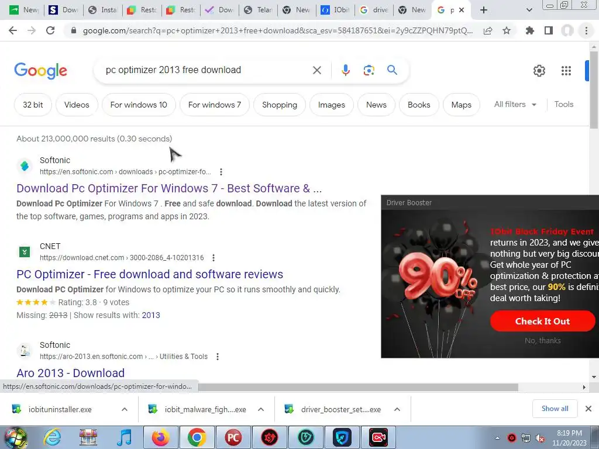Expand options for driver_booster_set....exe download
The width and height of the screenshot is (599, 449).
click(x=397, y=409)
